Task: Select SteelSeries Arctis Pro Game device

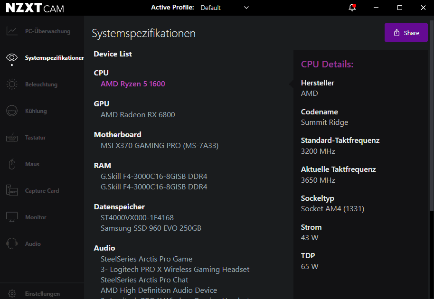Action: point(146,259)
